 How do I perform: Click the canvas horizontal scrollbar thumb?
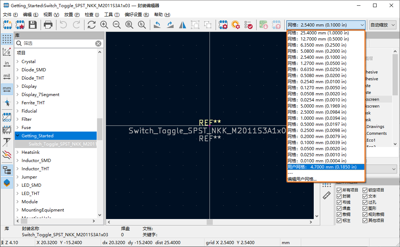pyautogui.click(x=210, y=222)
